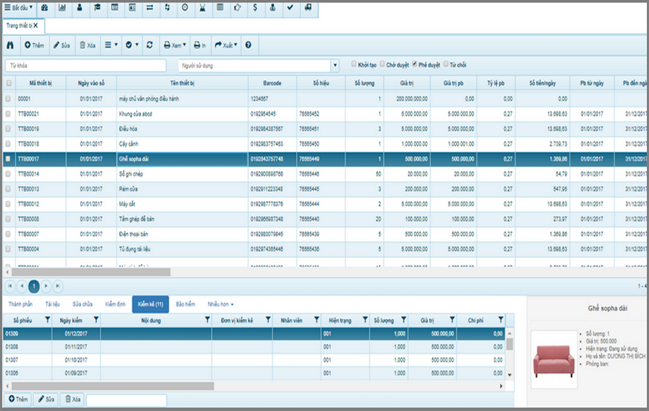
Task: Tick the Từ chối status checkbox
Action: [x=446, y=64]
